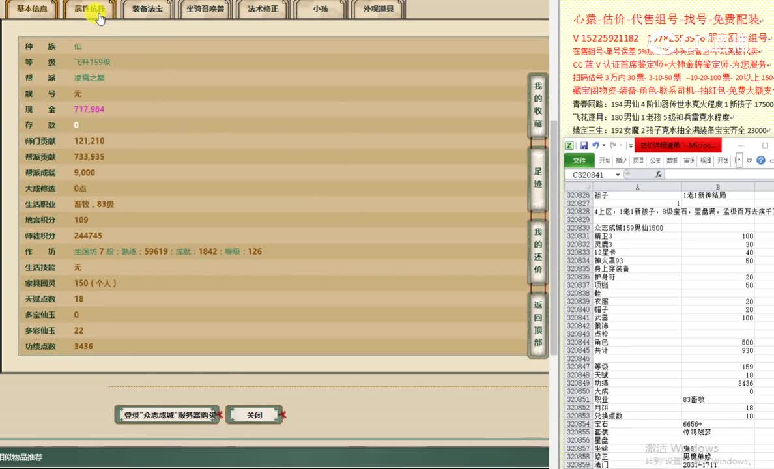This screenshot has height=469, width=774.
Task: Click the ribbon overflow arrow after the 开发 tab
Action: (x=739, y=160)
